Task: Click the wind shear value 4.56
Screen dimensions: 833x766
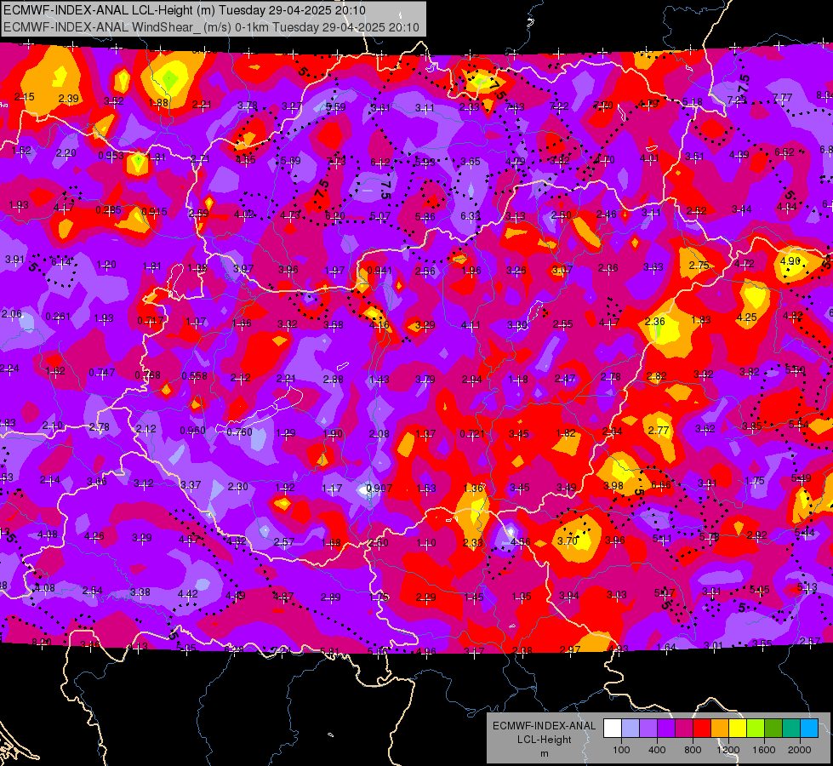Action: (520, 541)
